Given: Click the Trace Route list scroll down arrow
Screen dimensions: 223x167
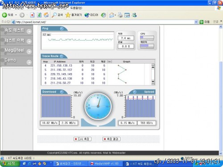Looking at the screenshot, I should 153,82.
